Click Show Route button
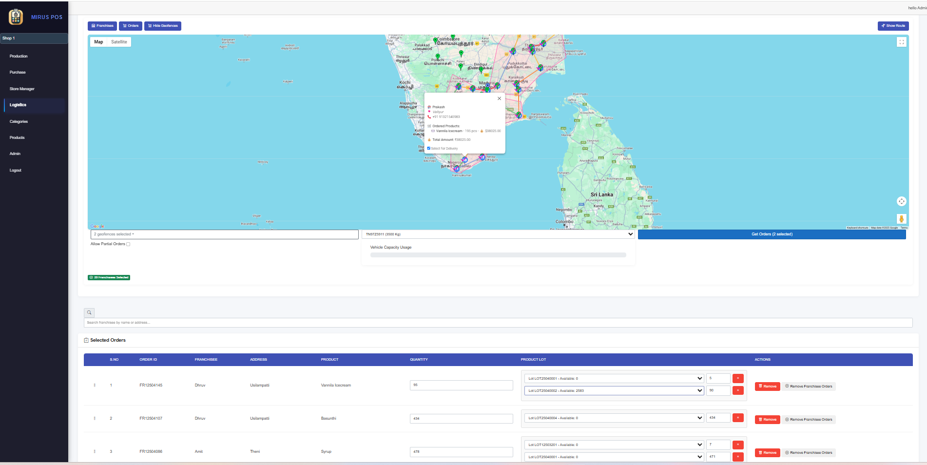This screenshot has width=927, height=465. click(x=893, y=26)
